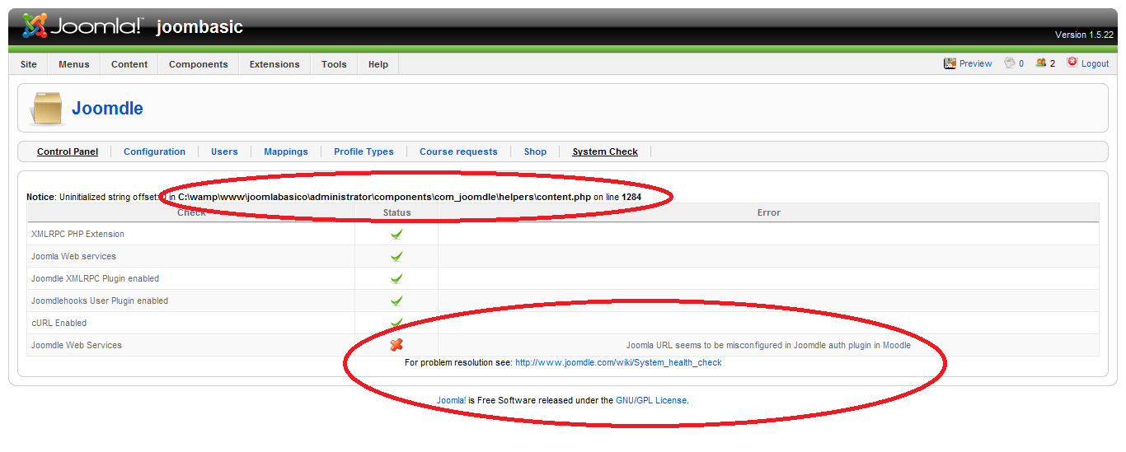Click the Joomla logo in header
The image size is (1126, 452).
82,26
